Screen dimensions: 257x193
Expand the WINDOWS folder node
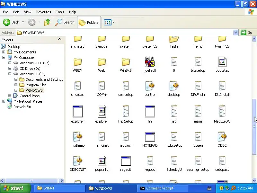(x=16, y=90)
